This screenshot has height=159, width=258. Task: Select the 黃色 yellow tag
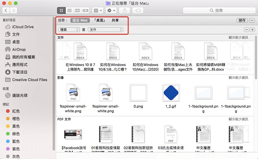pyautogui.click(x=13, y=126)
